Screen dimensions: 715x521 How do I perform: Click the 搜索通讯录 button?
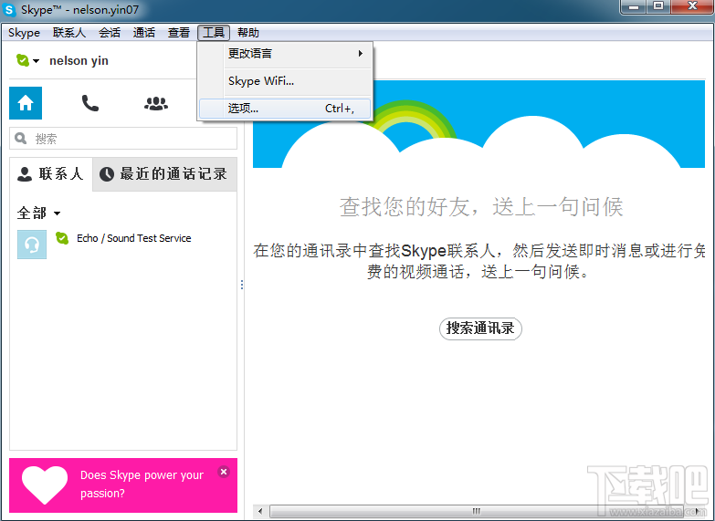coord(480,328)
